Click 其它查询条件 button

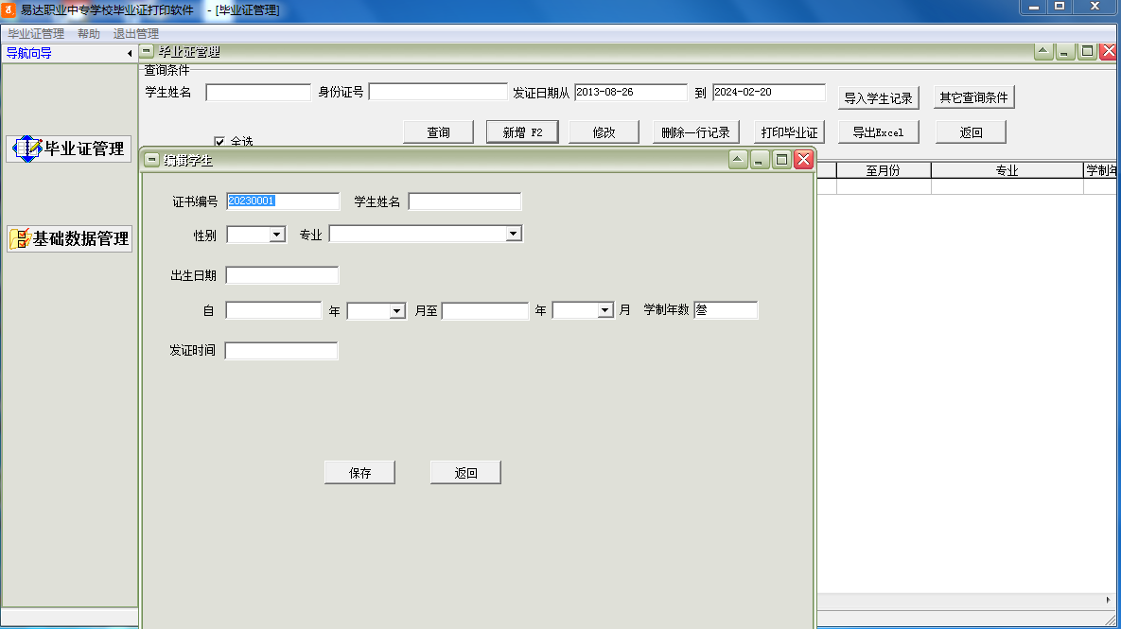coord(973,97)
